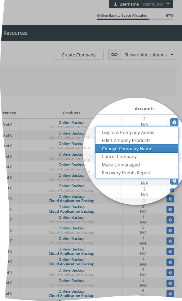Viewport: 182px width, 301px height.
Task: Click the gear icon in the first company row
Action: coord(174,122)
